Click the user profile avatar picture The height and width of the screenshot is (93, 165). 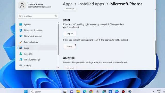(x=22, y=5)
